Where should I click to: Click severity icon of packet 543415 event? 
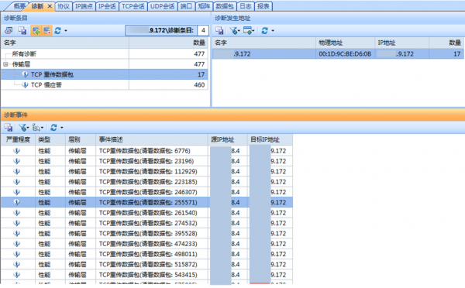[x=17, y=275]
